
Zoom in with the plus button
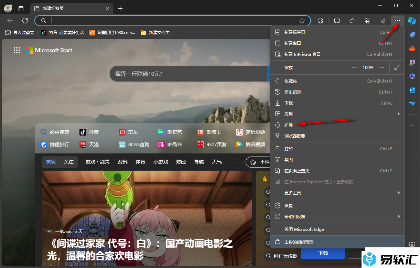382,67
